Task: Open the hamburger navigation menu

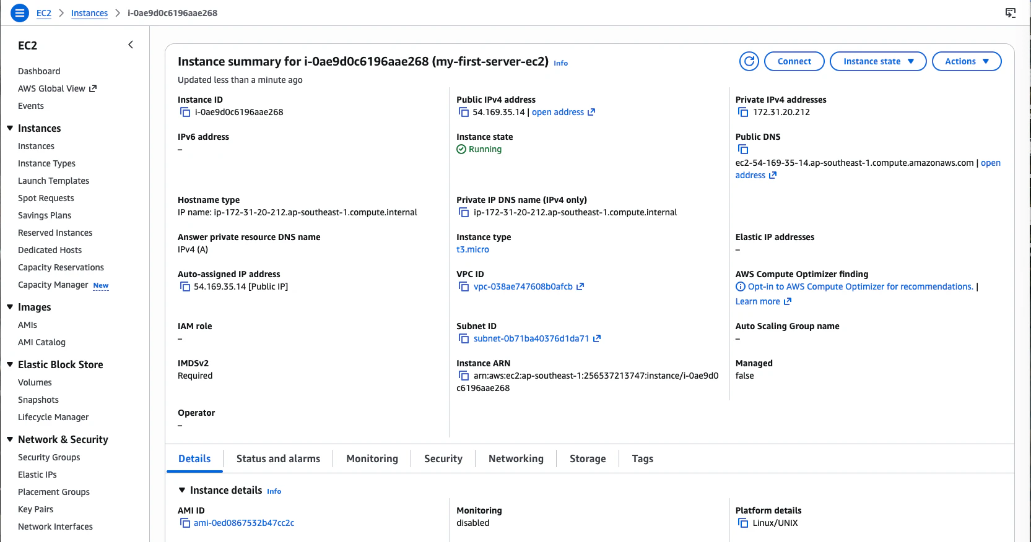Action: click(x=20, y=12)
